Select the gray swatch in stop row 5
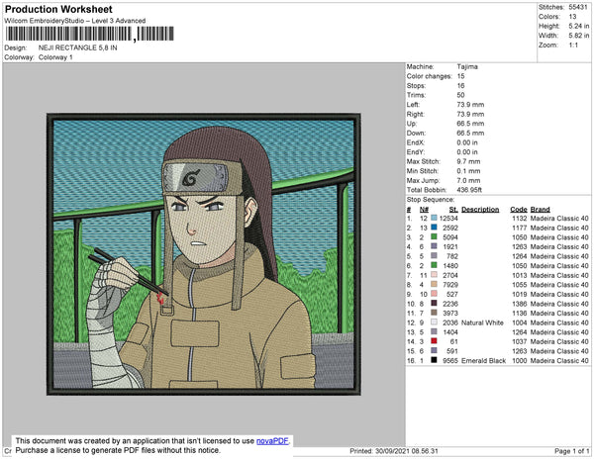This screenshot has width=594, height=459. [x=434, y=256]
